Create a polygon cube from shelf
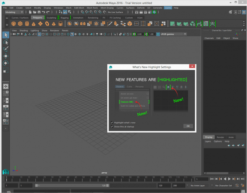The width and height of the screenshot is (247, 193). (x=20, y=24)
